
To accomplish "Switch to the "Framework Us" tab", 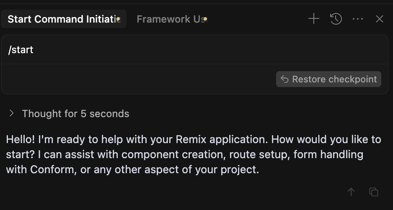I will (x=170, y=19).
